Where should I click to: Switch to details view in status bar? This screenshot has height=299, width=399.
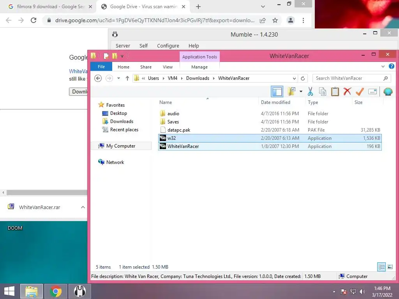(x=381, y=267)
